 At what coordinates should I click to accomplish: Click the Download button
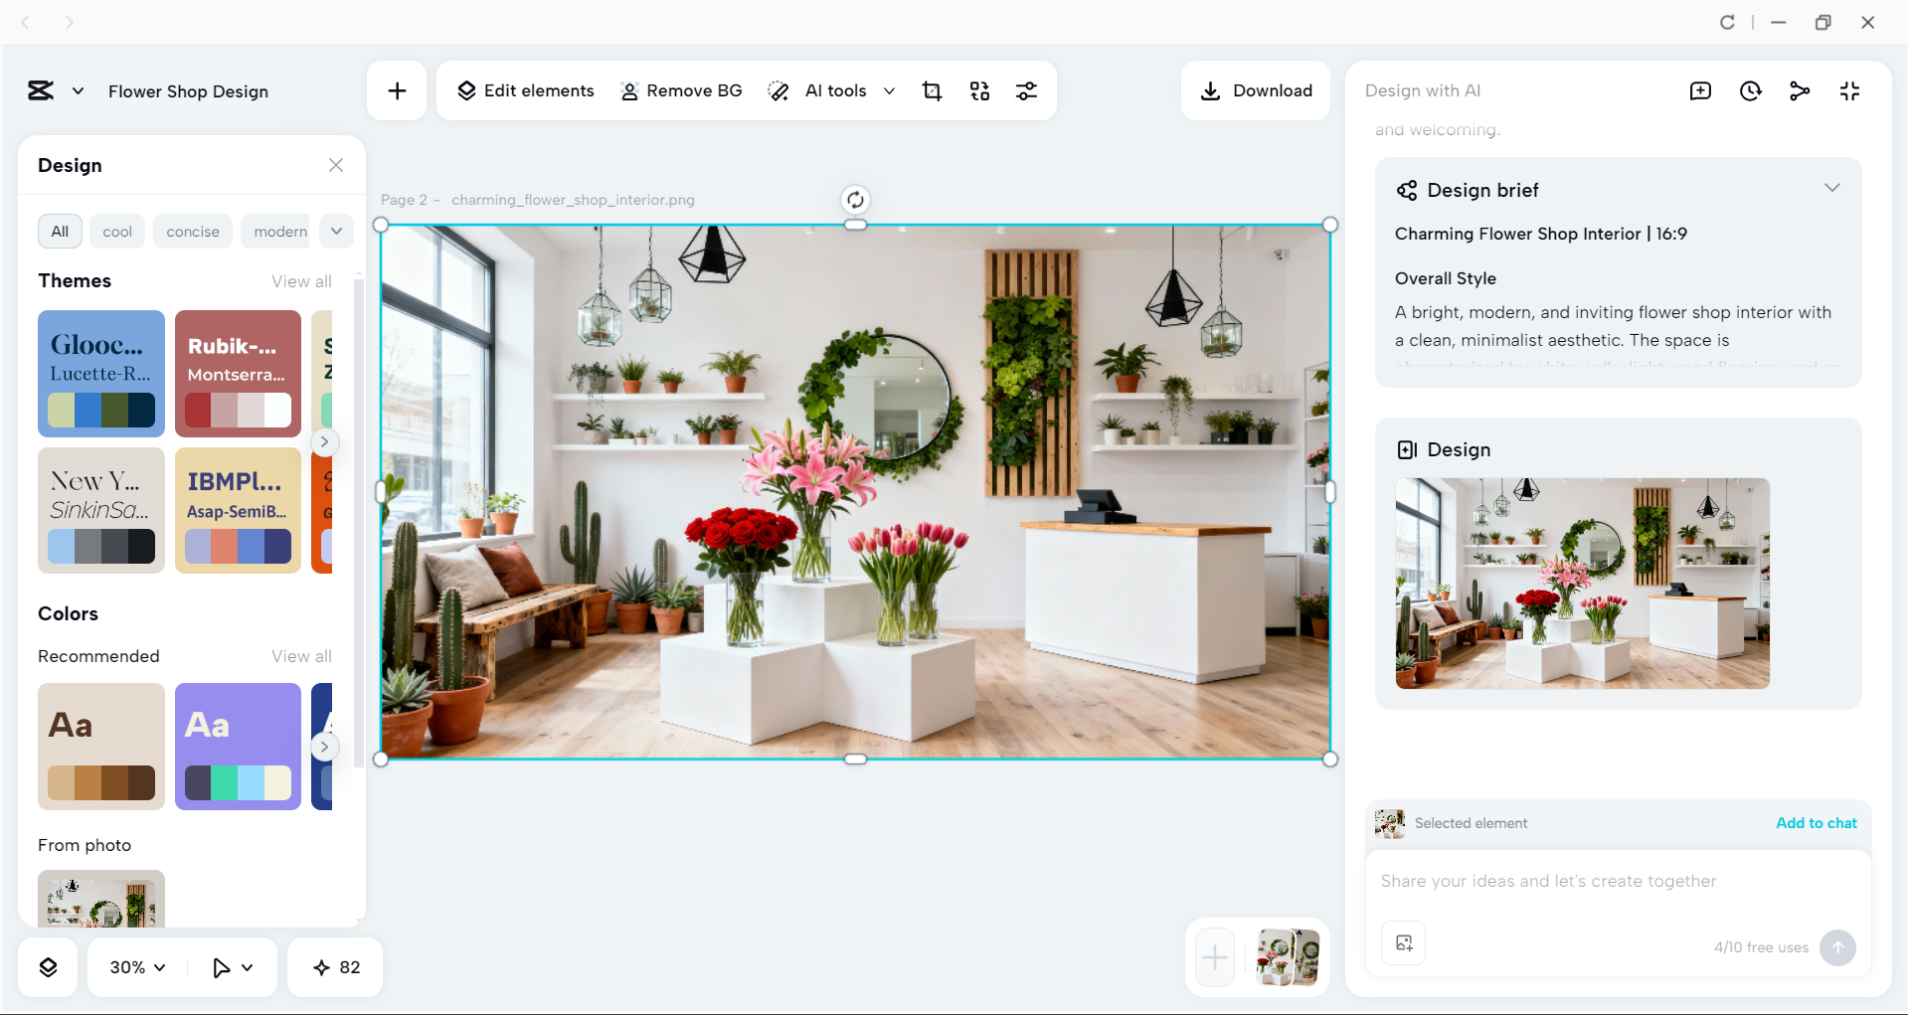1256,90
